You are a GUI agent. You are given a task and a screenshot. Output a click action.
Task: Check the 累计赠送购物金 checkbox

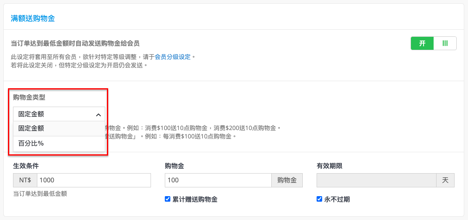coord(167,199)
